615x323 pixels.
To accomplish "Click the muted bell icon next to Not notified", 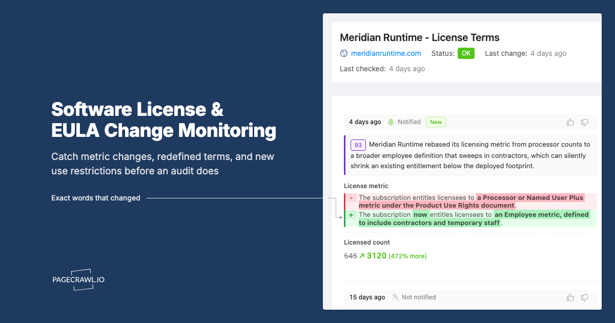I will [395, 297].
